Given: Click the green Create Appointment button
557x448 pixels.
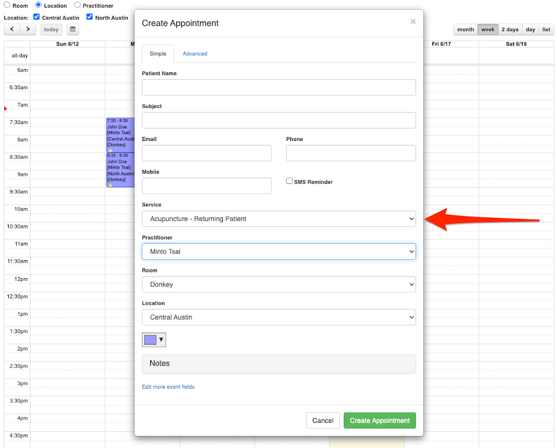Looking at the screenshot, I should point(380,421).
